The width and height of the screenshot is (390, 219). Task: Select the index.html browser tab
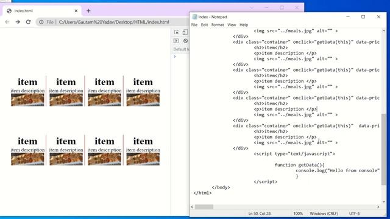42,11
